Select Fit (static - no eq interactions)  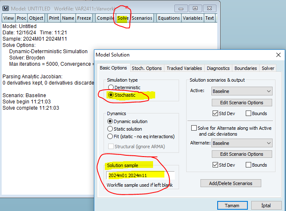click(x=111, y=136)
